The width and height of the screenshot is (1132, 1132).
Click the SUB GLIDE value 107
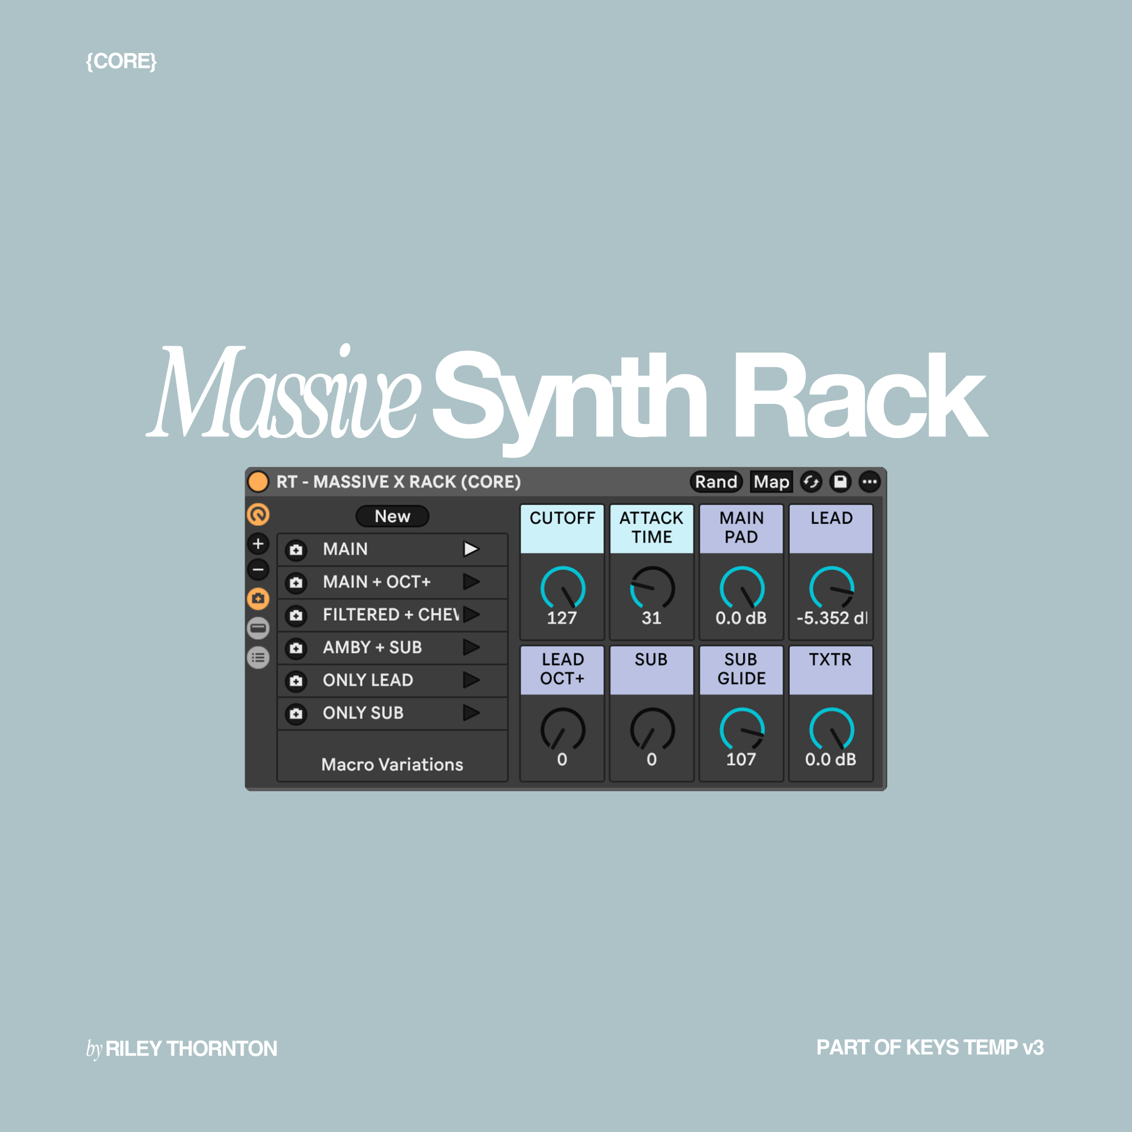741,759
